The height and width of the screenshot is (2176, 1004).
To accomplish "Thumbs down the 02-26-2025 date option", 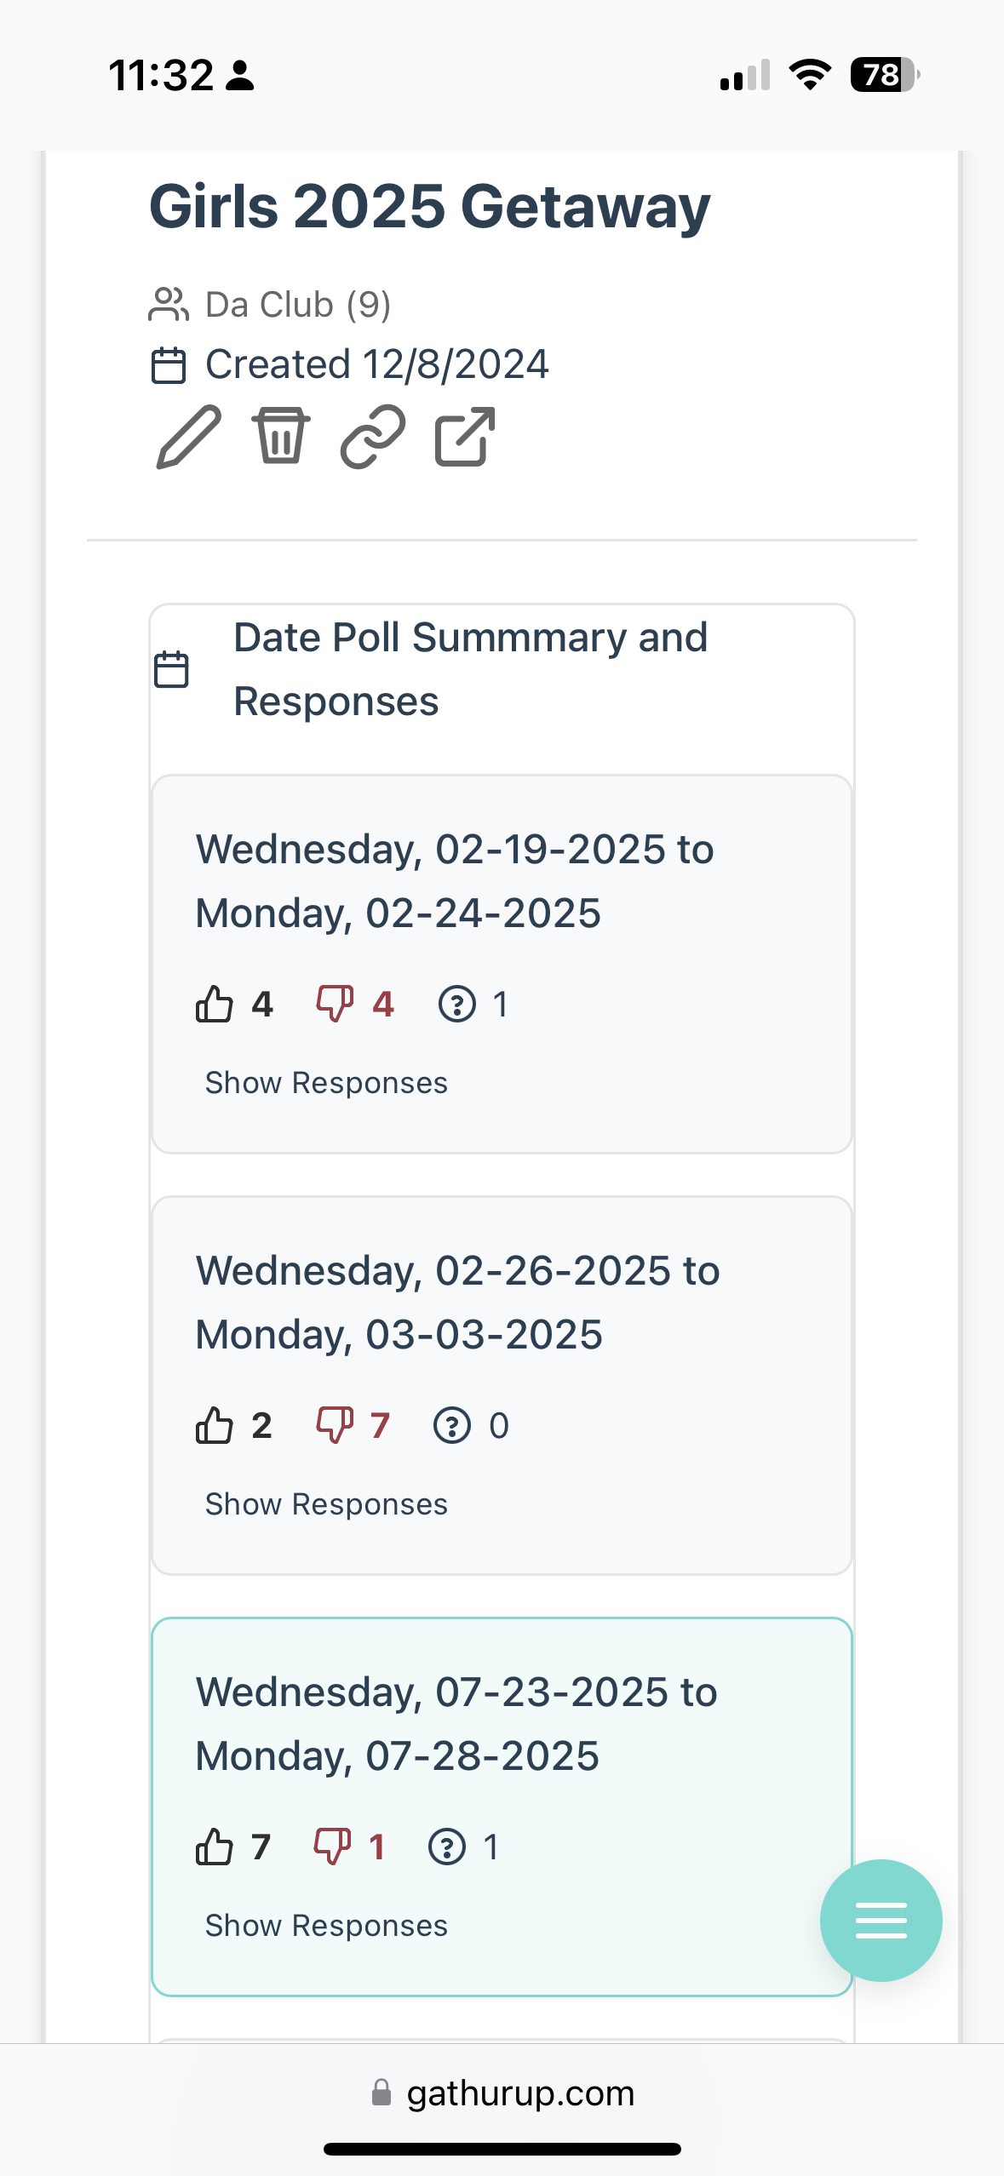I will pyautogui.click(x=335, y=1425).
